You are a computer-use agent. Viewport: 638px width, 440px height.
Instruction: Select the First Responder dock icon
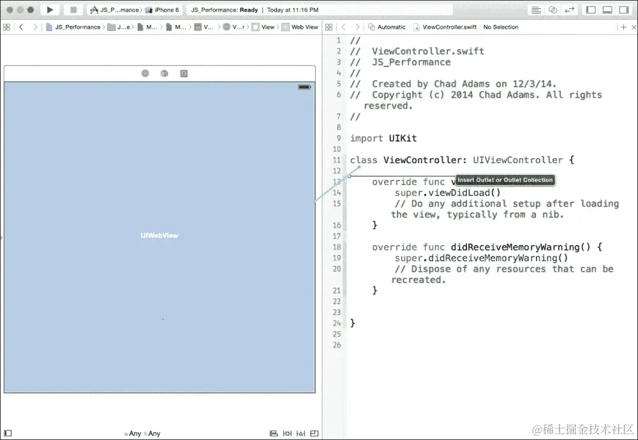165,73
